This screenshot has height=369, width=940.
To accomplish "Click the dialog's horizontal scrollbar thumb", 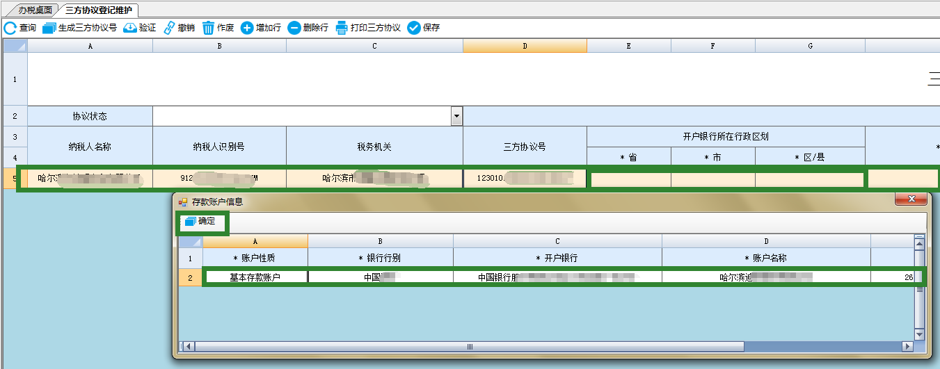I will coord(470,346).
